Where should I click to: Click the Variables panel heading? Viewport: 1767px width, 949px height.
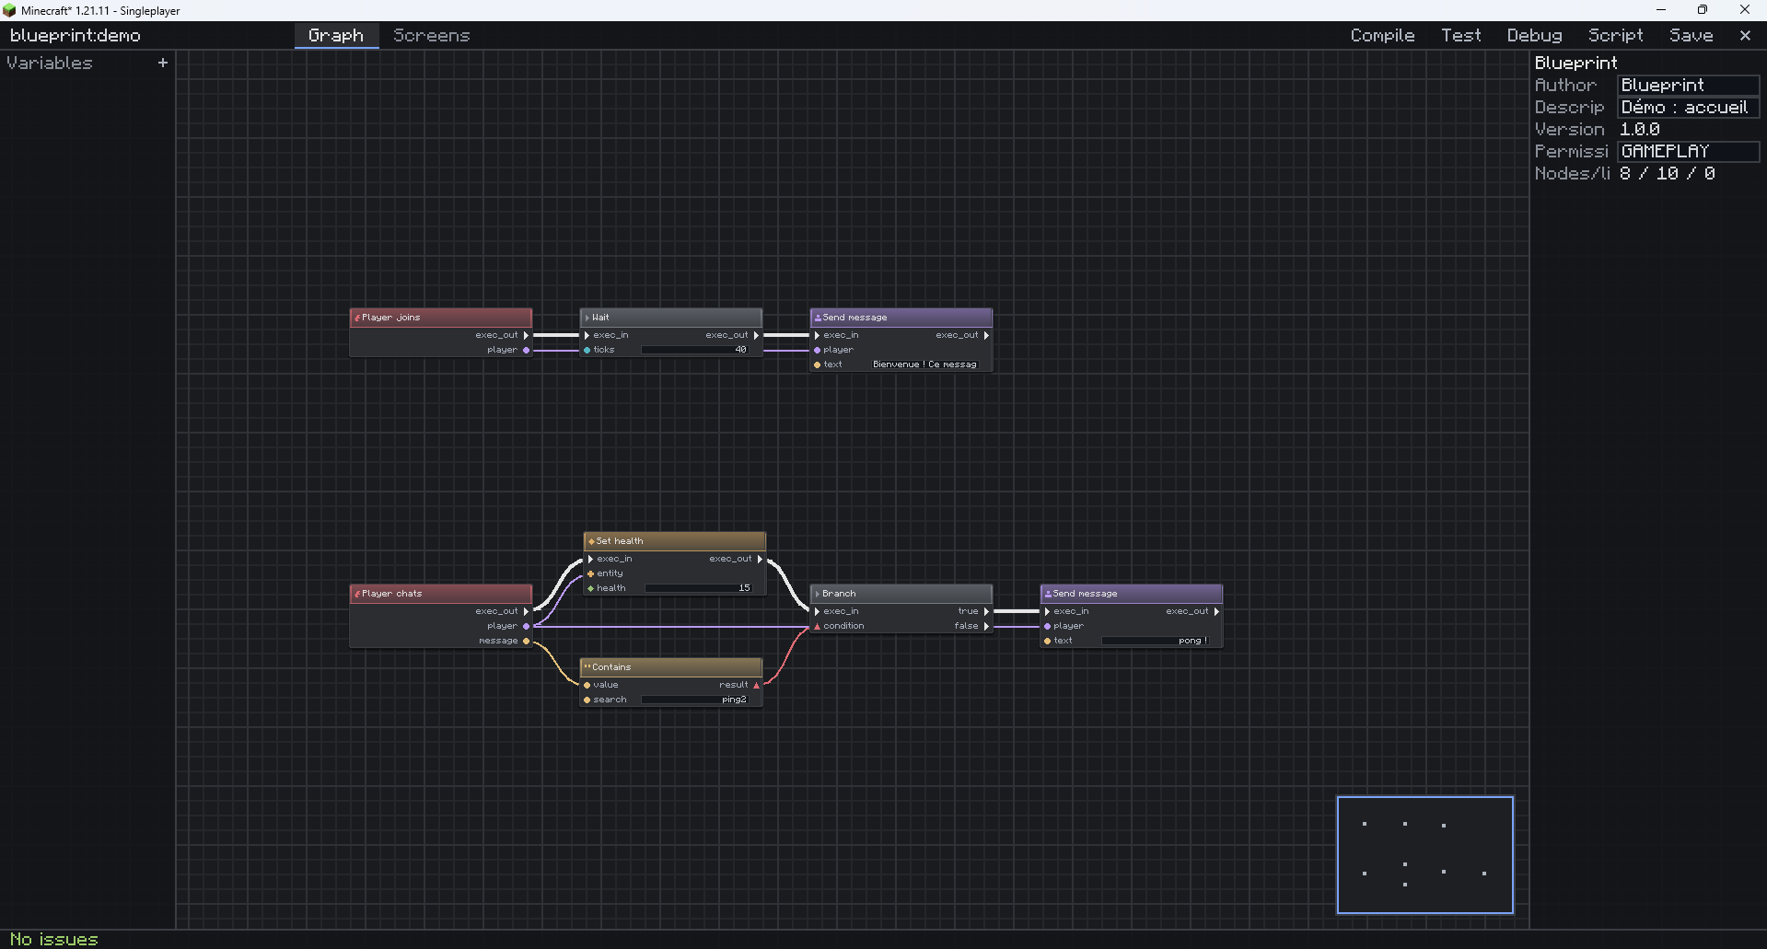coord(50,63)
